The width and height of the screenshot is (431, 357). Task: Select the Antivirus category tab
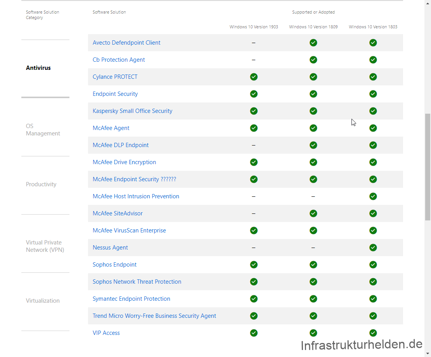[x=38, y=68]
